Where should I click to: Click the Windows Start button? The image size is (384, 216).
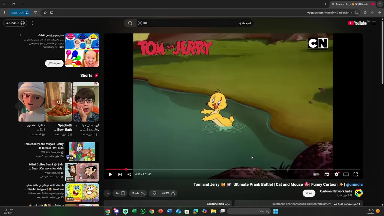276,211
